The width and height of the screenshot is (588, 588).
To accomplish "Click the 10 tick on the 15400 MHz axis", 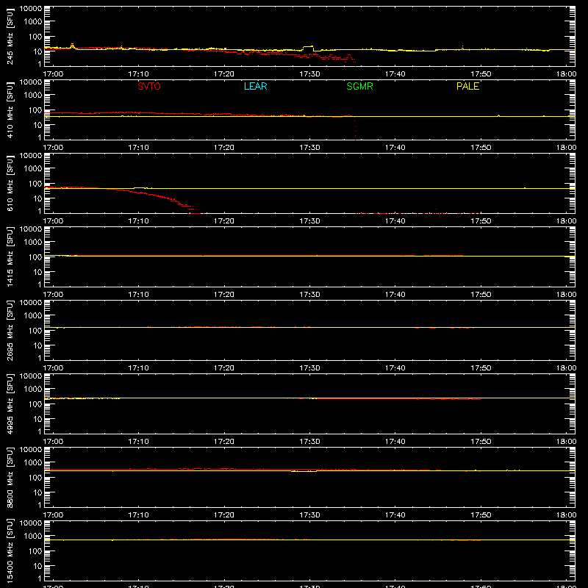I will pyautogui.click(x=37, y=566).
